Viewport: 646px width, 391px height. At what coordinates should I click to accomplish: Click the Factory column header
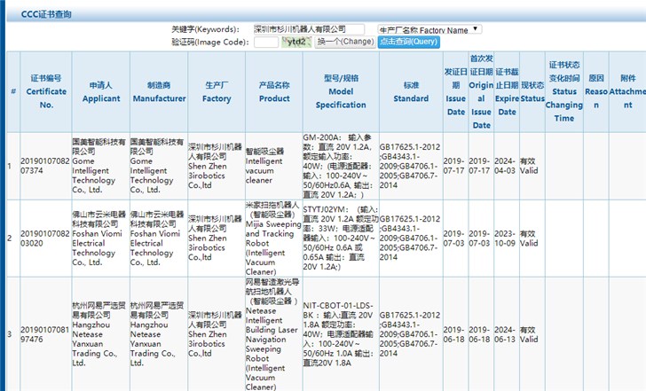tap(217, 91)
